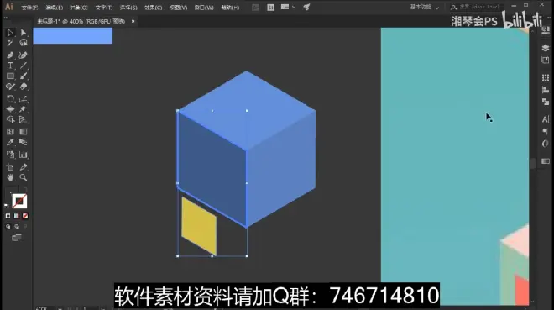Pick the Magic Wand tool
554x310 pixels.
pos(10,43)
